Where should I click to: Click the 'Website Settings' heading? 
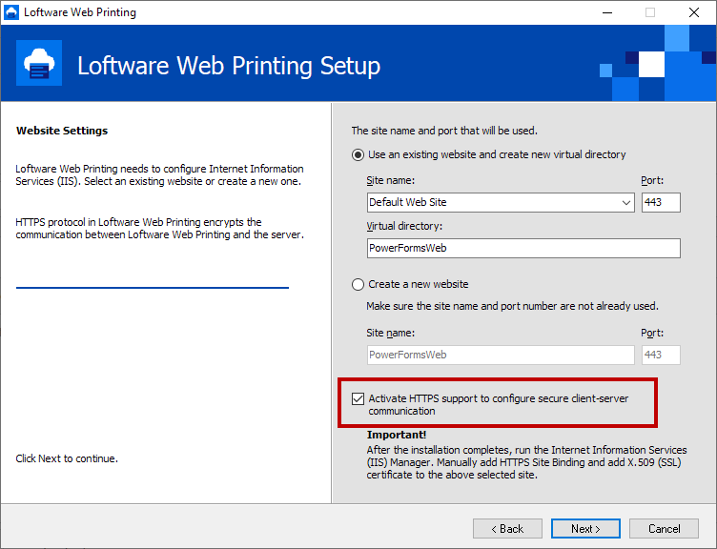tap(62, 131)
